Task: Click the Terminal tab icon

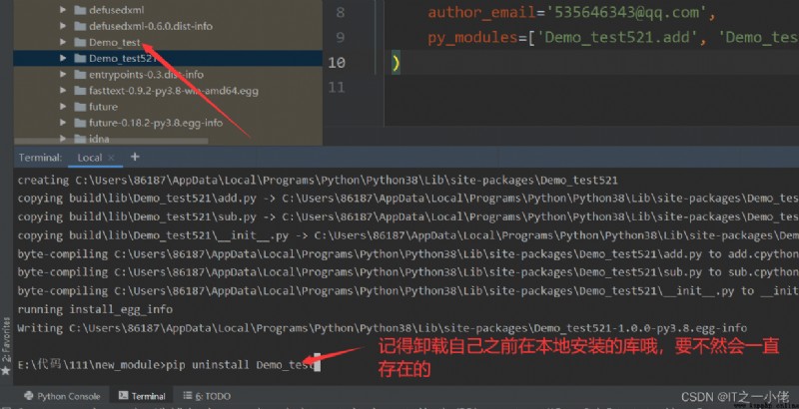Action: pyautogui.click(x=123, y=396)
